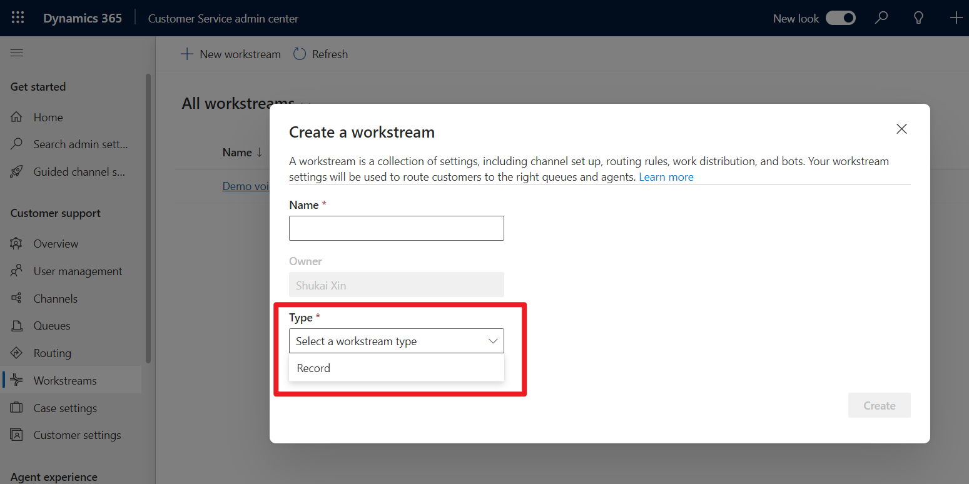Screen dimensions: 969x484
Task: Click the Name input field
Action: pos(397,228)
